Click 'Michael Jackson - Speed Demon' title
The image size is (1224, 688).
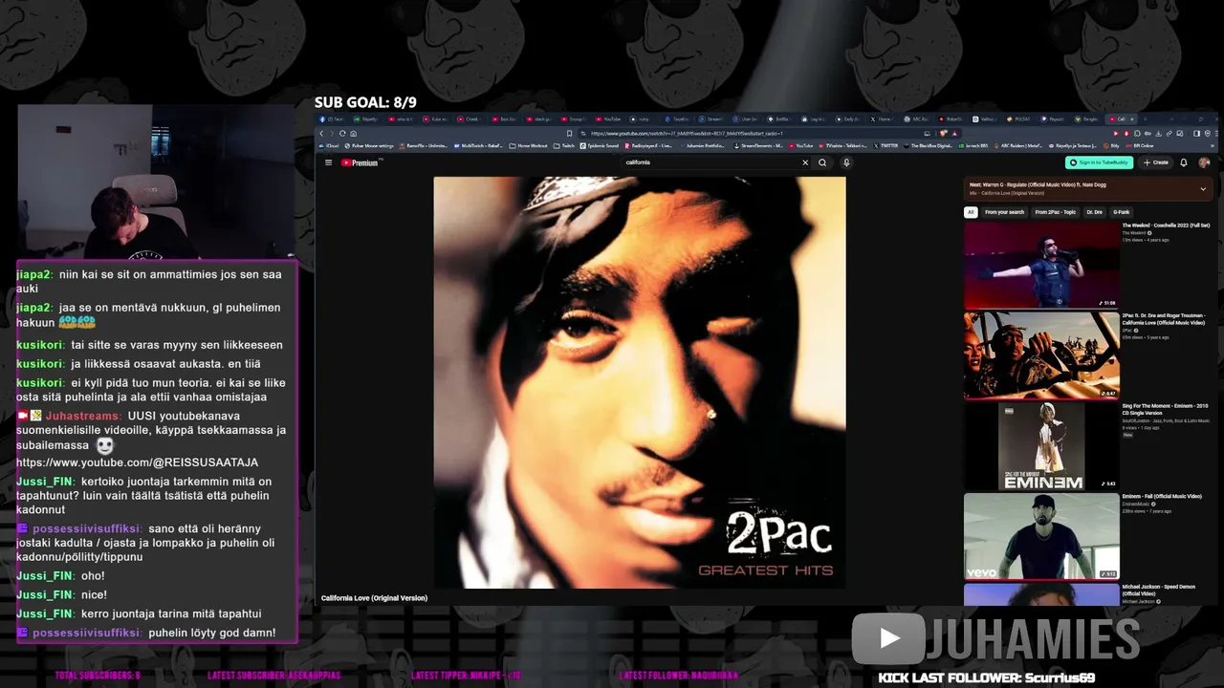(x=1159, y=591)
